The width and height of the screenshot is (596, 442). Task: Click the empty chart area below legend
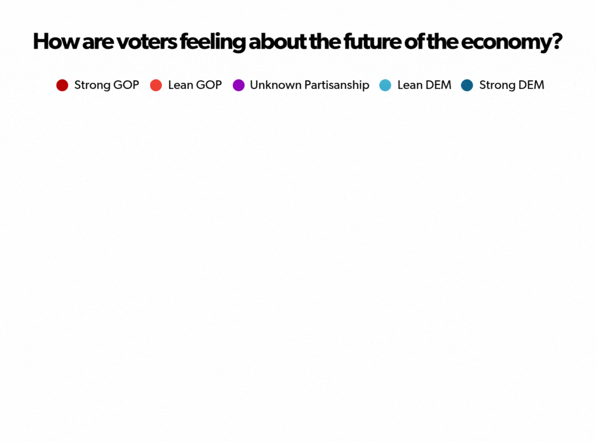click(298, 266)
